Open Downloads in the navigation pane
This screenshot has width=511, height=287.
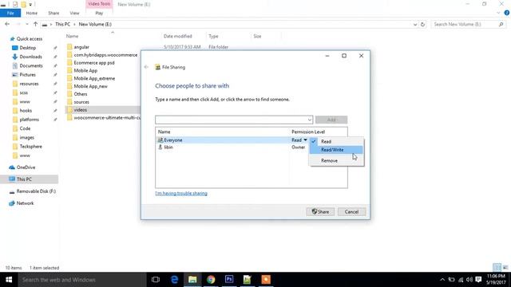pyautogui.click(x=30, y=57)
